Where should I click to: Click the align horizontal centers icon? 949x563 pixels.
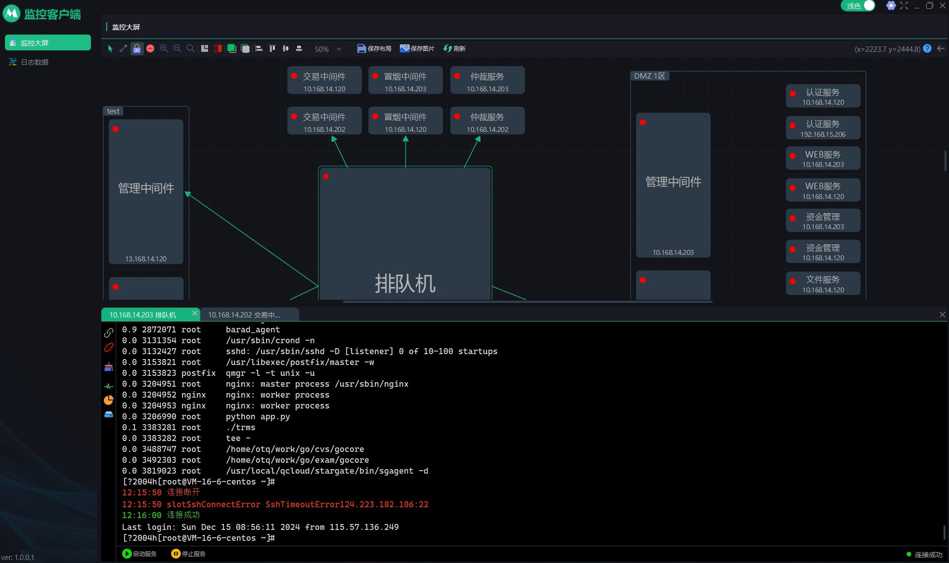[x=299, y=48]
